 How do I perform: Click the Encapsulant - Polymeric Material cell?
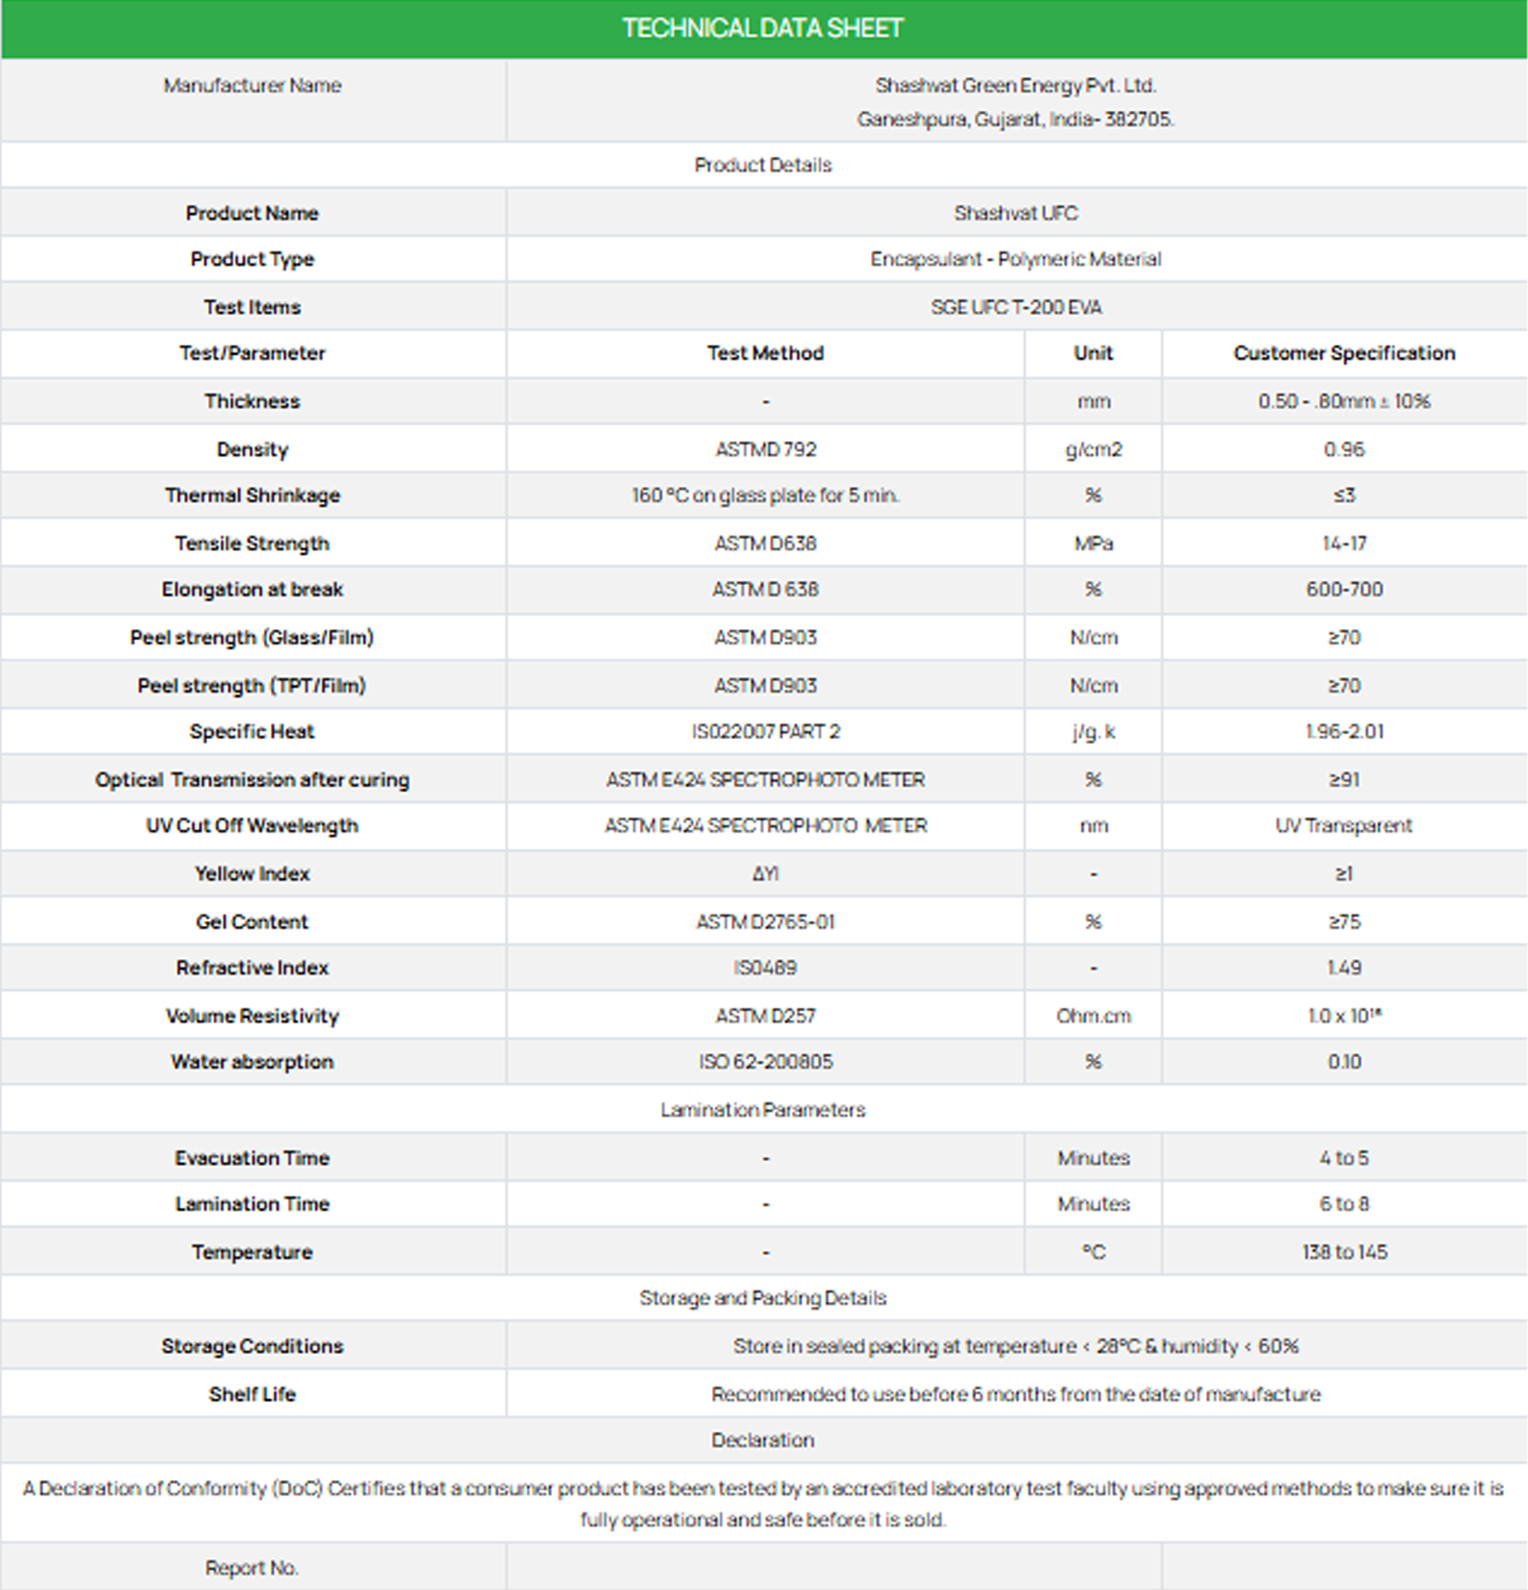click(x=1015, y=259)
